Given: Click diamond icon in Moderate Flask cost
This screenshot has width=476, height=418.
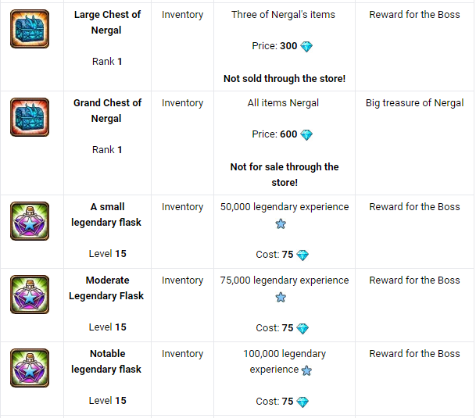Looking at the screenshot, I should (302, 329).
